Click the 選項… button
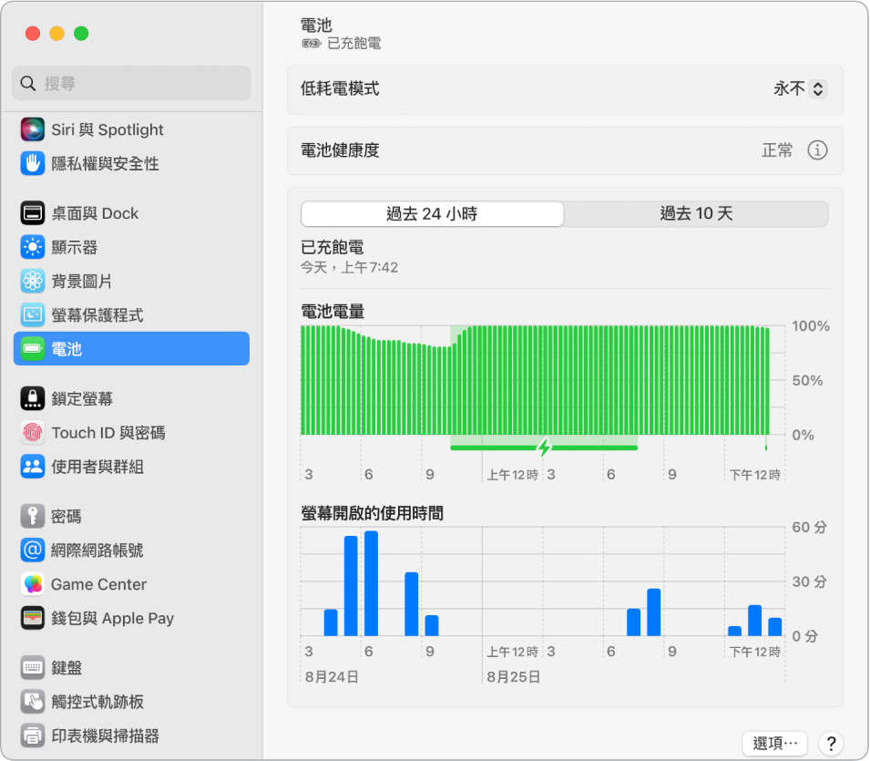The image size is (870, 761). tap(774, 743)
